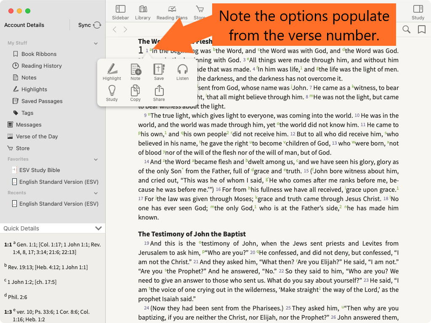431x323 pixels.
Task: Copy the verse using Copy icon
Action: tap(136, 93)
